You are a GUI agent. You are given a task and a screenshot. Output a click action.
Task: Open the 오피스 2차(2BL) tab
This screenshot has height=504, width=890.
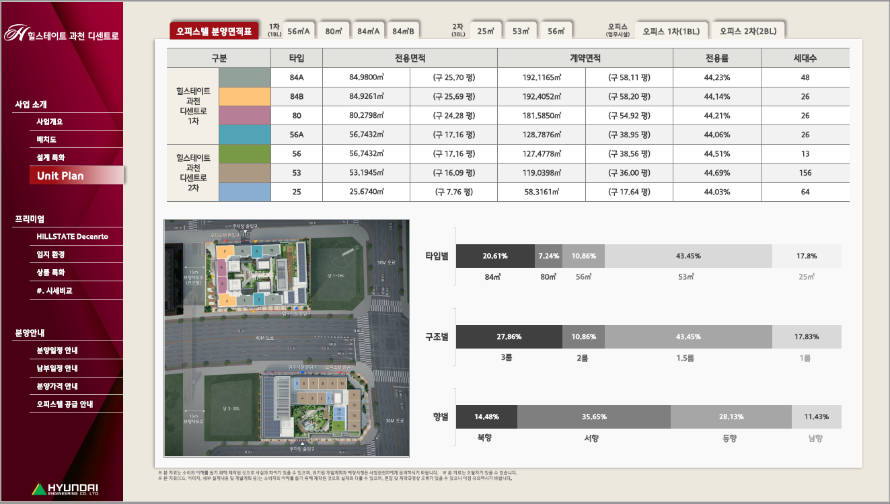pos(747,31)
